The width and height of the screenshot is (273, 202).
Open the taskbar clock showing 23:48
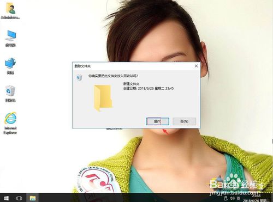point(256,196)
